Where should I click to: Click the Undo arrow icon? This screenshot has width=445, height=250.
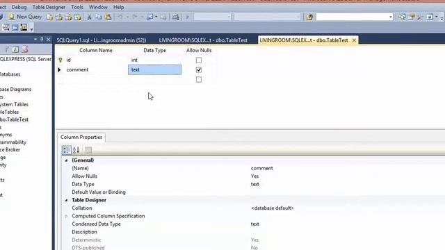pos(120,17)
